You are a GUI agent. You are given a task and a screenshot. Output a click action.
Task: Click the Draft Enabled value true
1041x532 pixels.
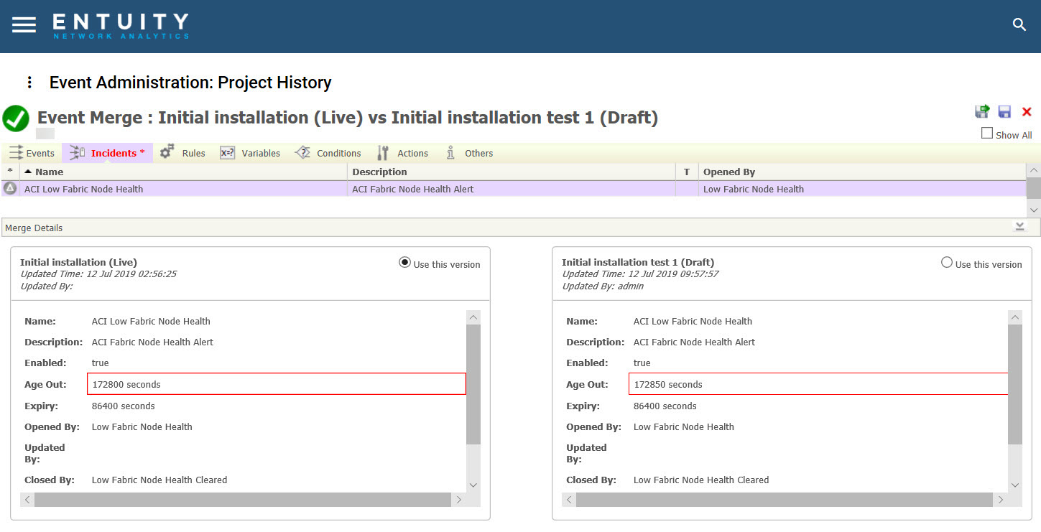642,363
